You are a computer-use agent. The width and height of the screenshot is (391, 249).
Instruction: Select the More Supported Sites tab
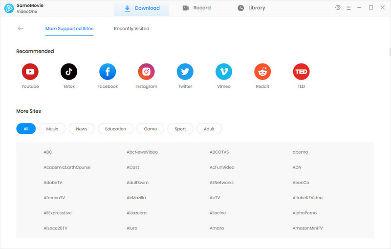click(x=69, y=29)
